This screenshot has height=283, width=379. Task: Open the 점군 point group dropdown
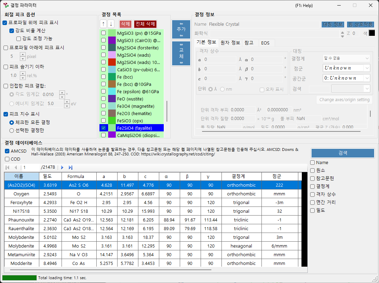pyautogui.click(x=346, y=68)
